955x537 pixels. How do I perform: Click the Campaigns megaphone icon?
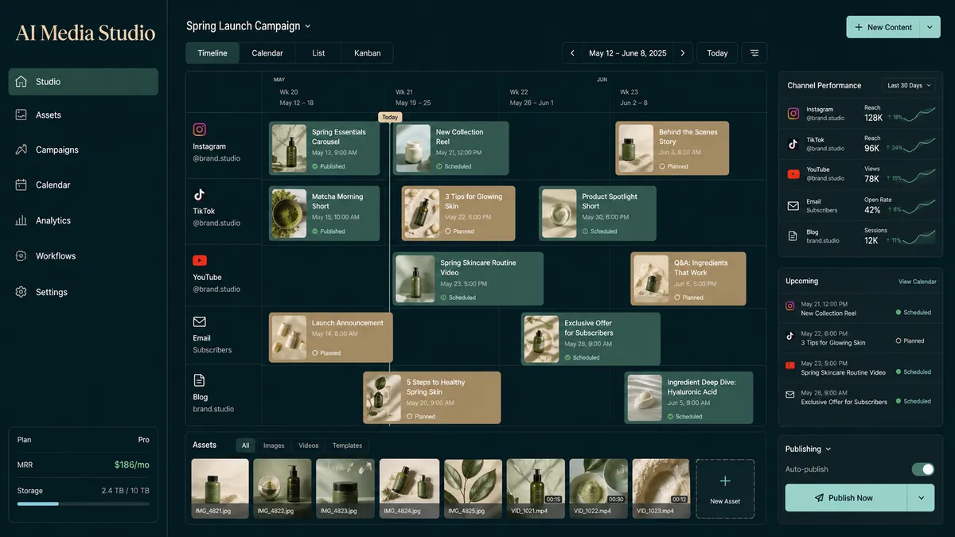click(21, 150)
